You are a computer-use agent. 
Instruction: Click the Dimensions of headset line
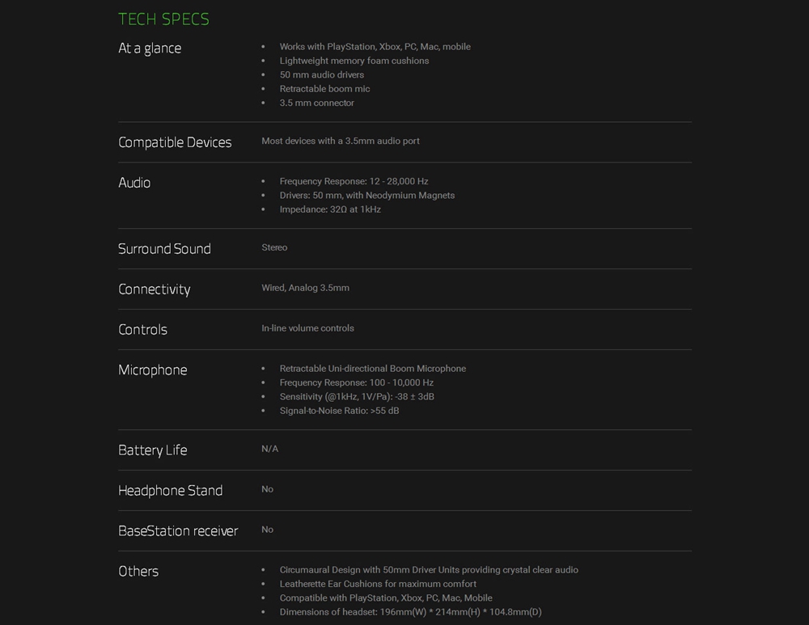pos(411,611)
